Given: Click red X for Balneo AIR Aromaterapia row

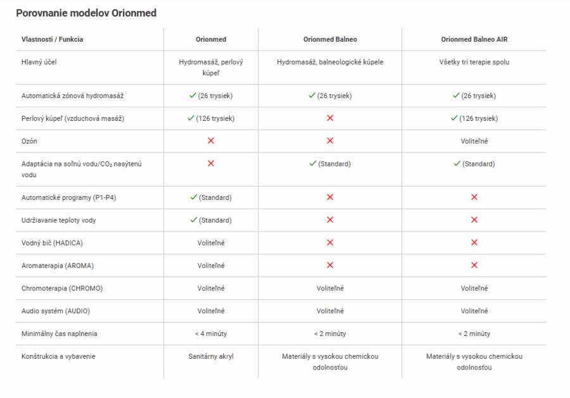Looking at the screenshot, I should click(x=474, y=265).
